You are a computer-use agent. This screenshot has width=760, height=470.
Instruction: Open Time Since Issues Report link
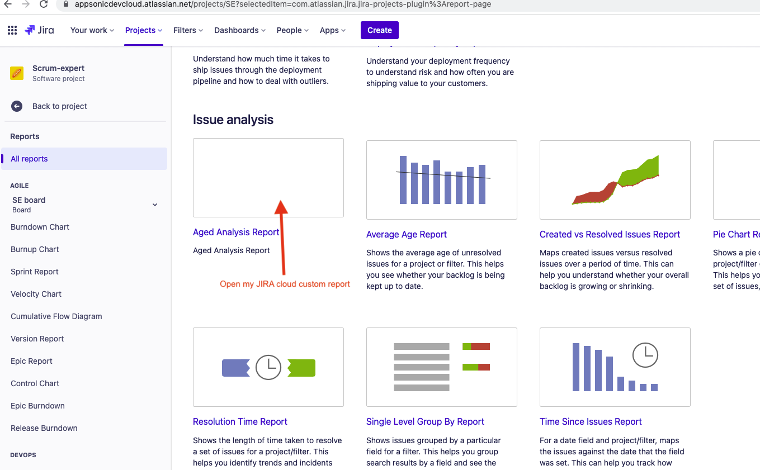click(591, 421)
